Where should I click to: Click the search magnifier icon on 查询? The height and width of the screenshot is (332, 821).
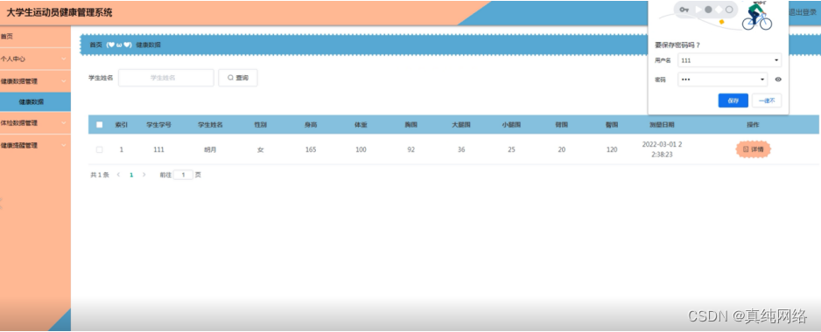tap(230, 78)
